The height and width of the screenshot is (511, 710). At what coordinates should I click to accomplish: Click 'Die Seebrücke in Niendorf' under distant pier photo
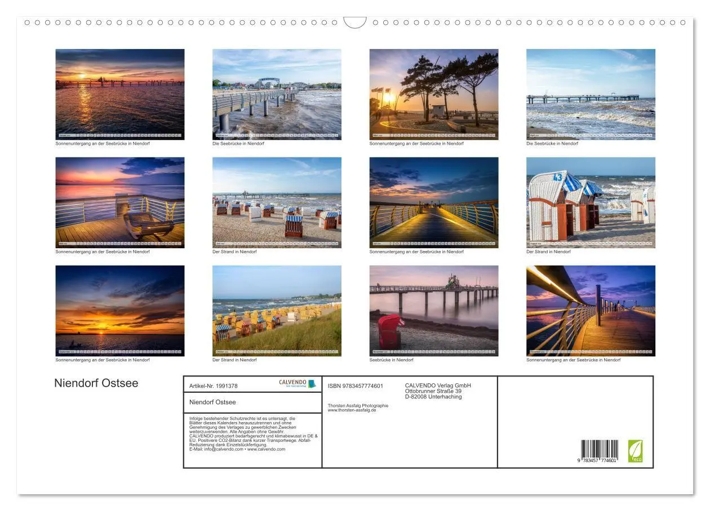552,144
